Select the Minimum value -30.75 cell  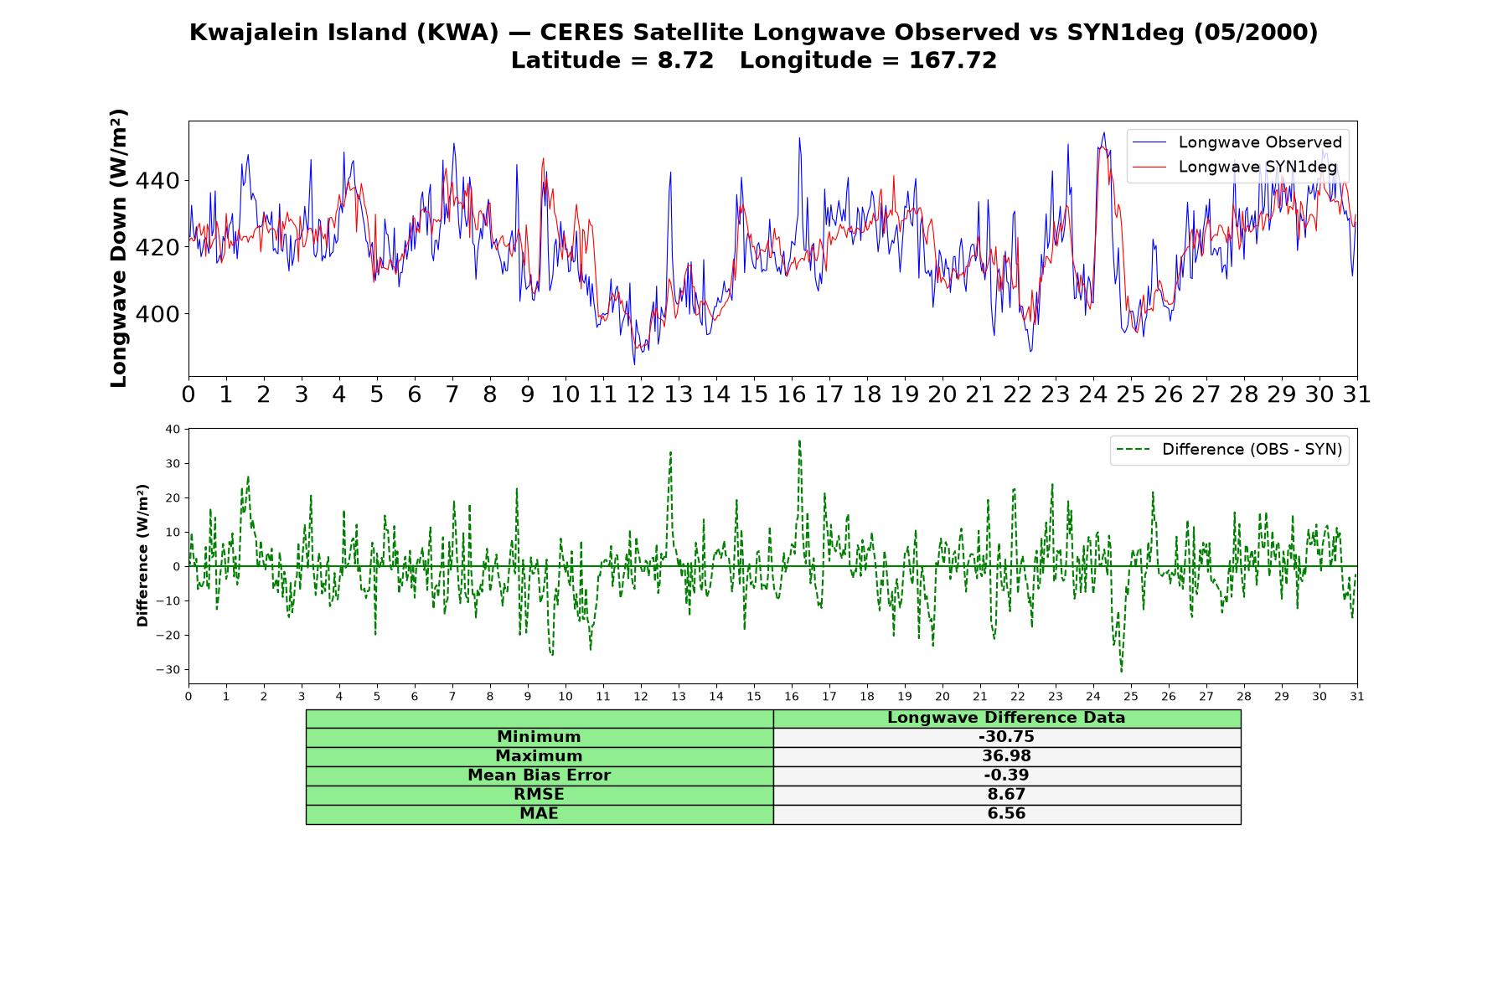pyautogui.click(x=1006, y=737)
